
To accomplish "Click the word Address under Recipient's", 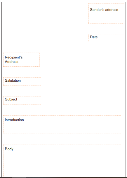I will click(x=11, y=62).
